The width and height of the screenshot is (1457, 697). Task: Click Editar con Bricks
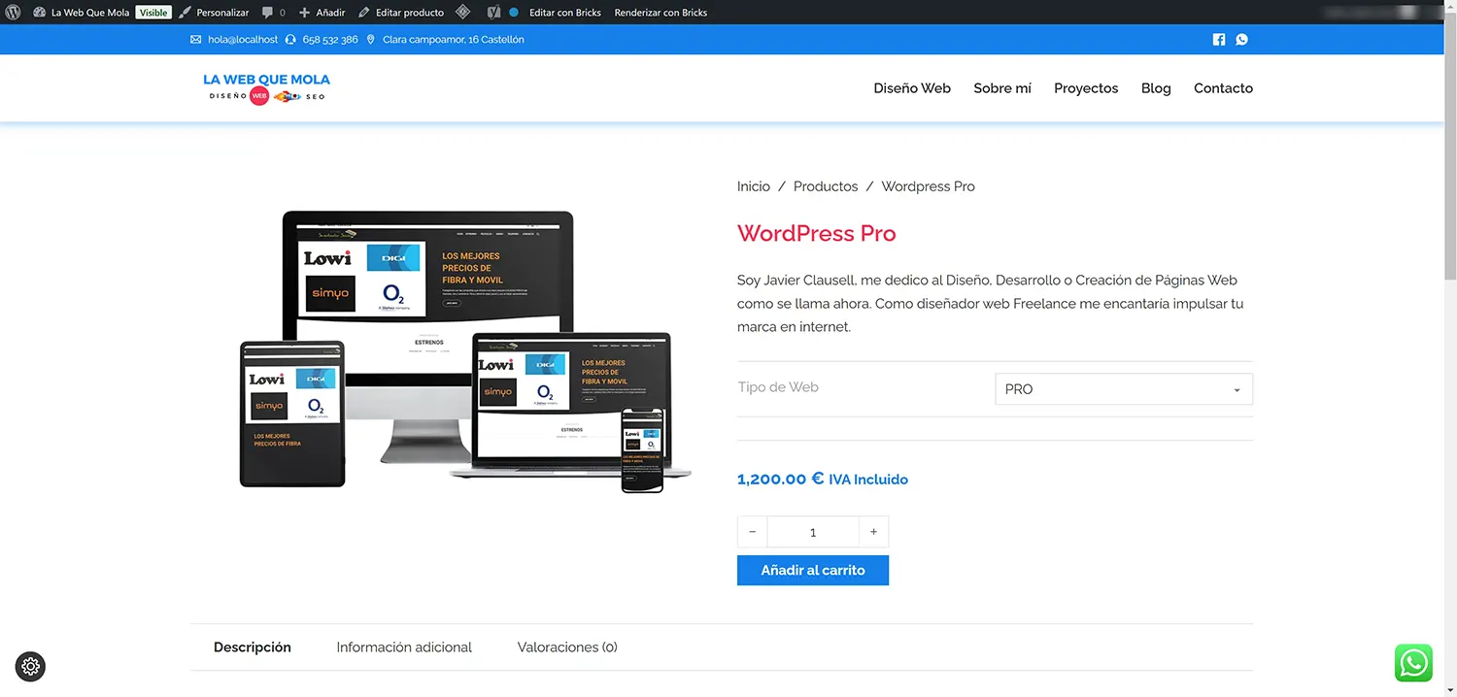point(565,13)
